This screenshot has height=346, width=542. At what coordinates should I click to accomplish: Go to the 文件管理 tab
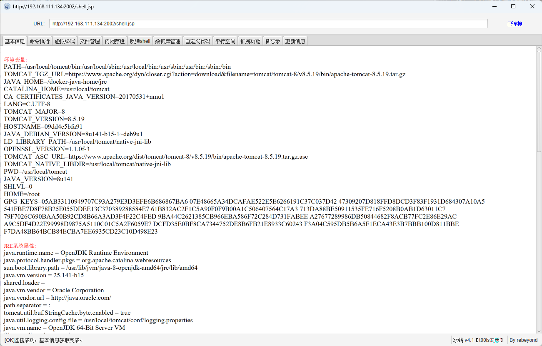tap(90, 41)
